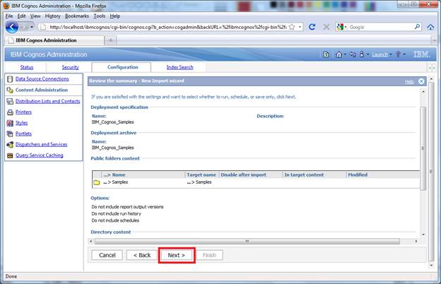The width and height of the screenshot is (441, 284).
Task: Click Disable after import column header
Action: [x=243, y=174]
